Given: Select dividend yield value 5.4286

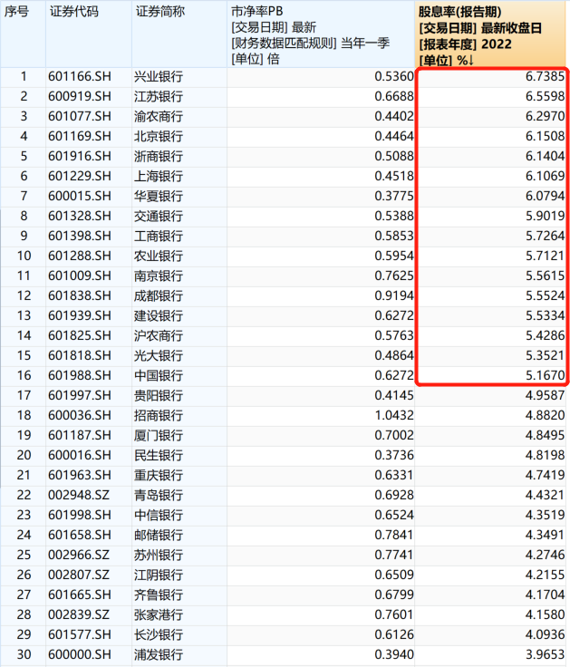Looking at the screenshot, I should tap(545, 336).
